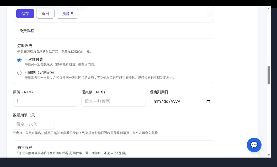The image size is (277, 167).
Task: Click the 儲存 save button
Action: 25,14
